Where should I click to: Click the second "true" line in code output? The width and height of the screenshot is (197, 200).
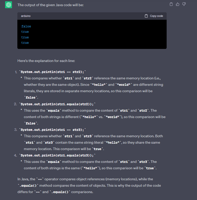pos(25,37)
